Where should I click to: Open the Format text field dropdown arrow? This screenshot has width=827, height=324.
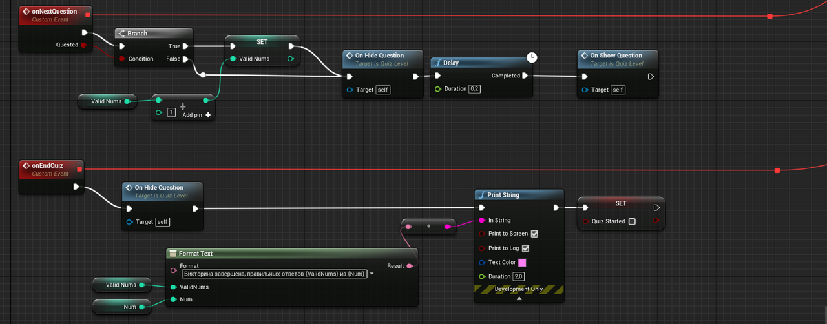click(372, 274)
